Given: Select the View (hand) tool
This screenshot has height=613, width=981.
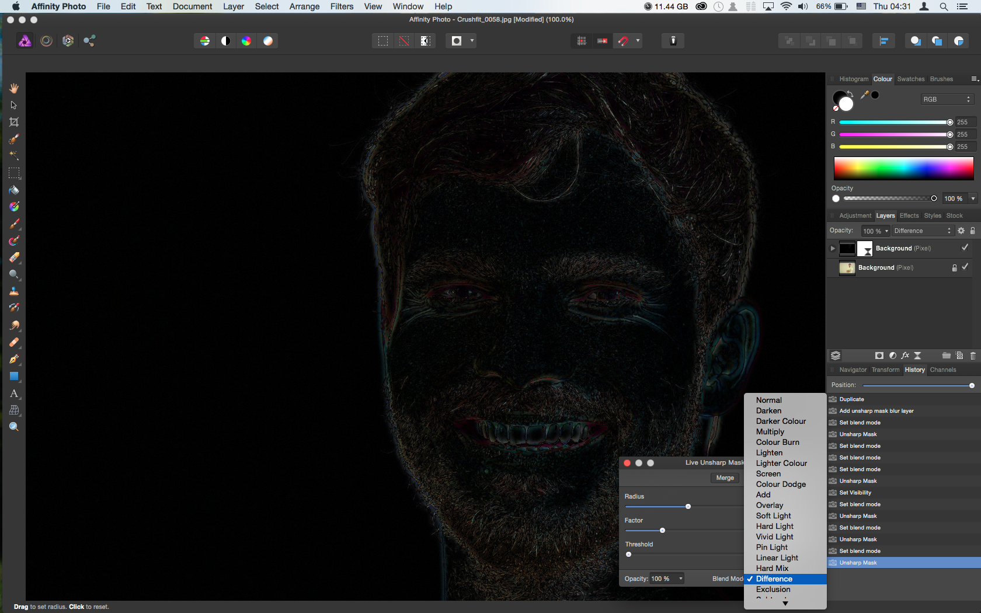Looking at the screenshot, I should (x=14, y=88).
